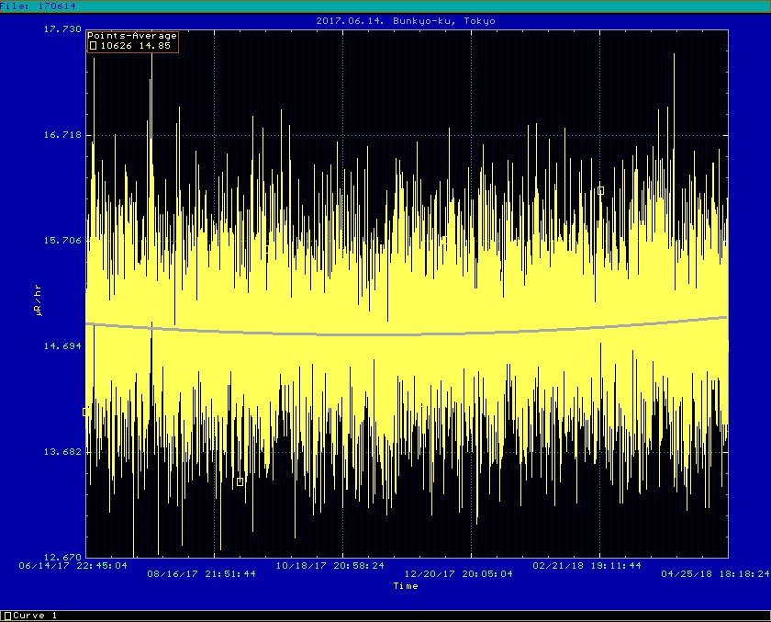The width and height of the screenshot is (771, 622).
Task: Click the gray average trend line
Action: point(367,334)
